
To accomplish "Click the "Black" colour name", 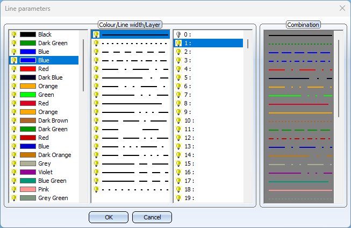I will tap(45, 34).
